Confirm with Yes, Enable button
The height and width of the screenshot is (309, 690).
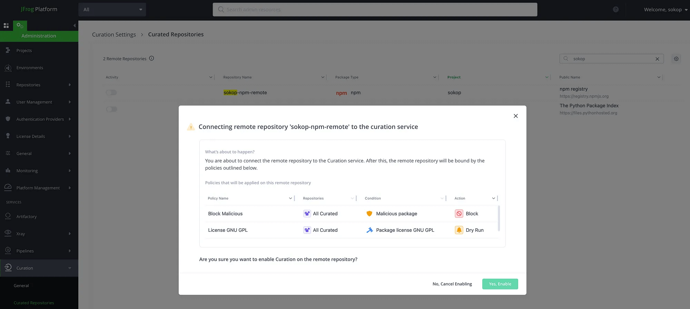(500, 284)
